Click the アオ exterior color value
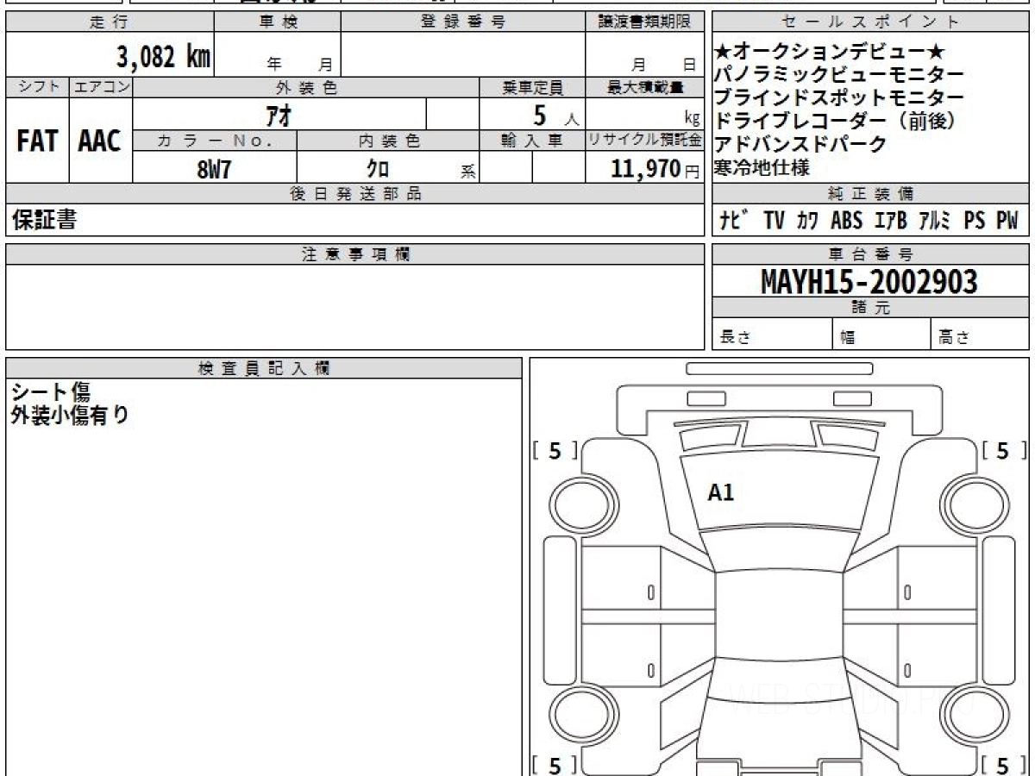1035x776 pixels. click(x=279, y=115)
